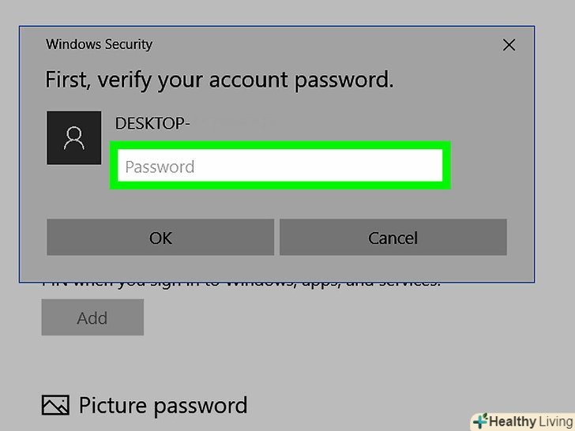The image size is (575, 431).
Task: Close the Windows Security dialog
Action: click(x=509, y=45)
